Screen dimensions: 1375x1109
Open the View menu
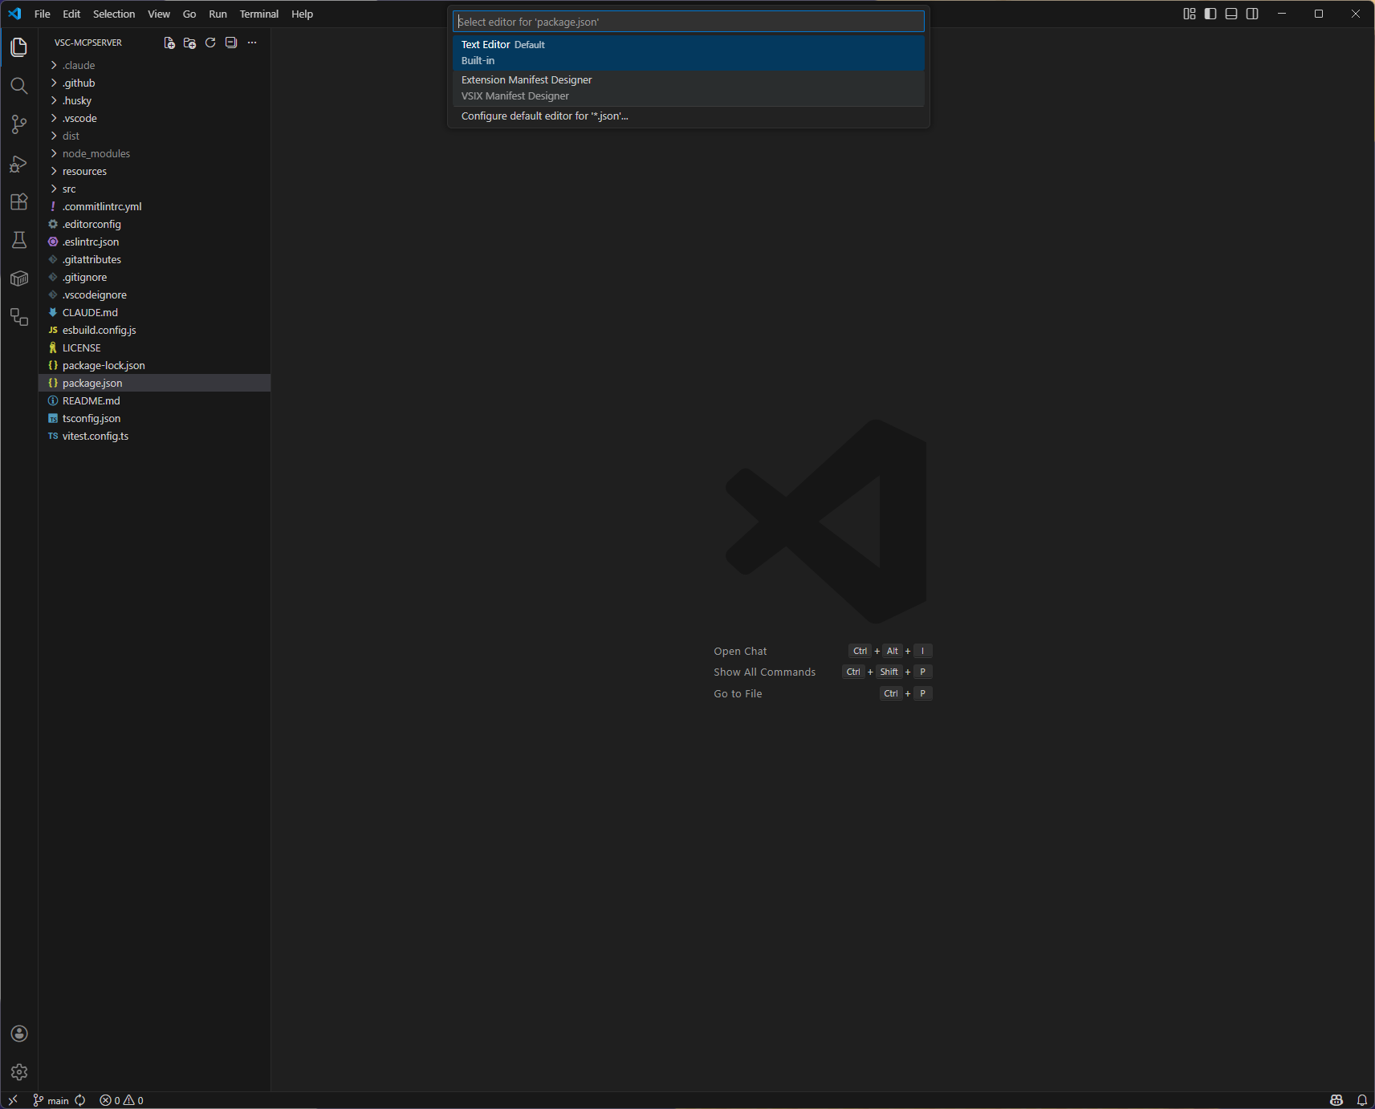coord(159,14)
